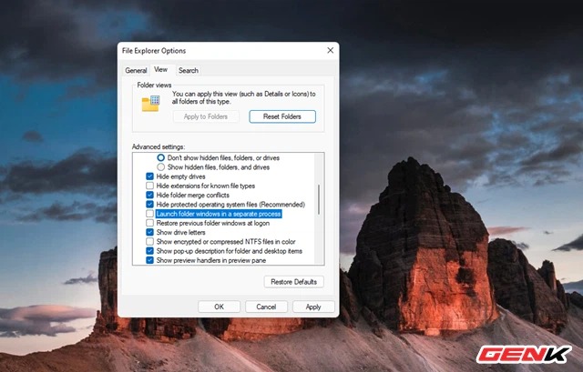The width and height of the screenshot is (583, 372).
Task: Confirm changes with the OK button
Action: pyautogui.click(x=219, y=307)
